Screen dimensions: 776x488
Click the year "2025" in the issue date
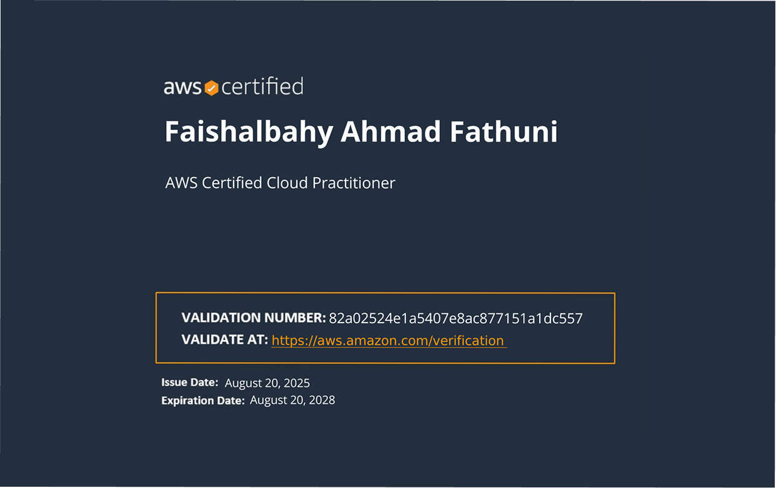pyautogui.click(x=297, y=383)
